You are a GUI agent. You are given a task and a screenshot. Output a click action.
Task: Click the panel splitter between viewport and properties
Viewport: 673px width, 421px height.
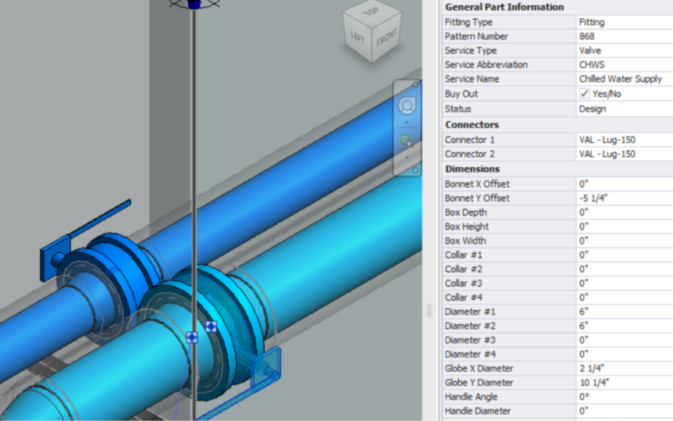pyautogui.click(x=428, y=310)
